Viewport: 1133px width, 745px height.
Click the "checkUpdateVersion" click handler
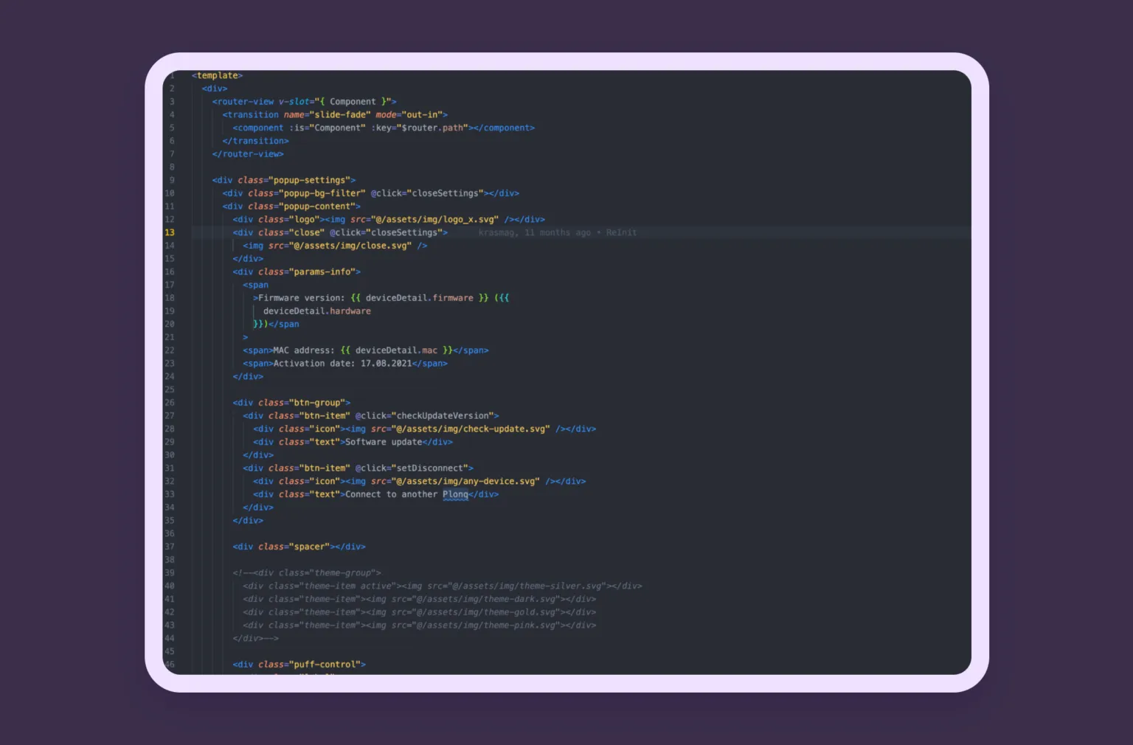pos(443,416)
